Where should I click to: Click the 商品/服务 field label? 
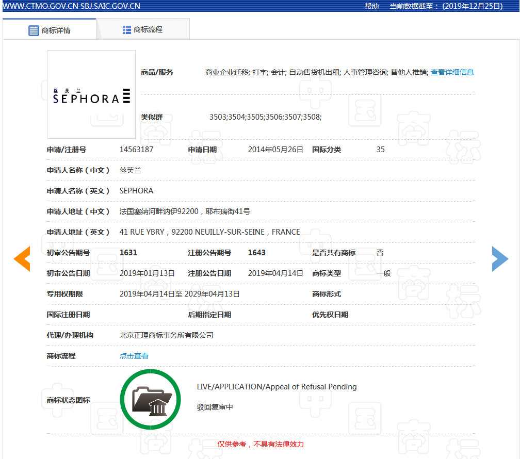[157, 72]
